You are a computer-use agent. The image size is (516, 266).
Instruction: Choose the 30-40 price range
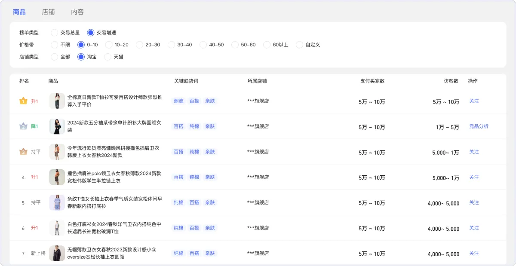point(171,45)
